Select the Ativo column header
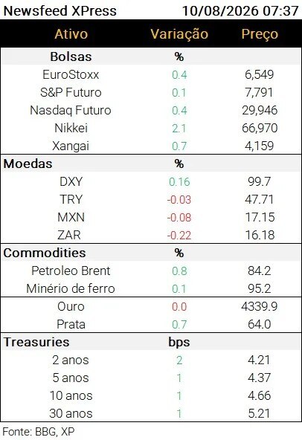Screen dimensions: 302x440 [71, 34]
